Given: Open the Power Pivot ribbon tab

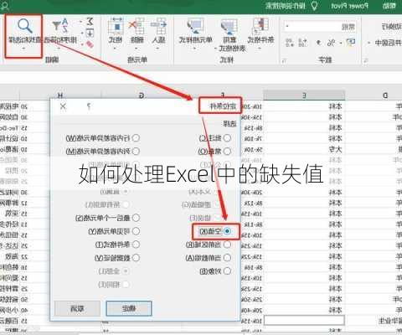Looking at the screenshot, I should coord(349,6).
